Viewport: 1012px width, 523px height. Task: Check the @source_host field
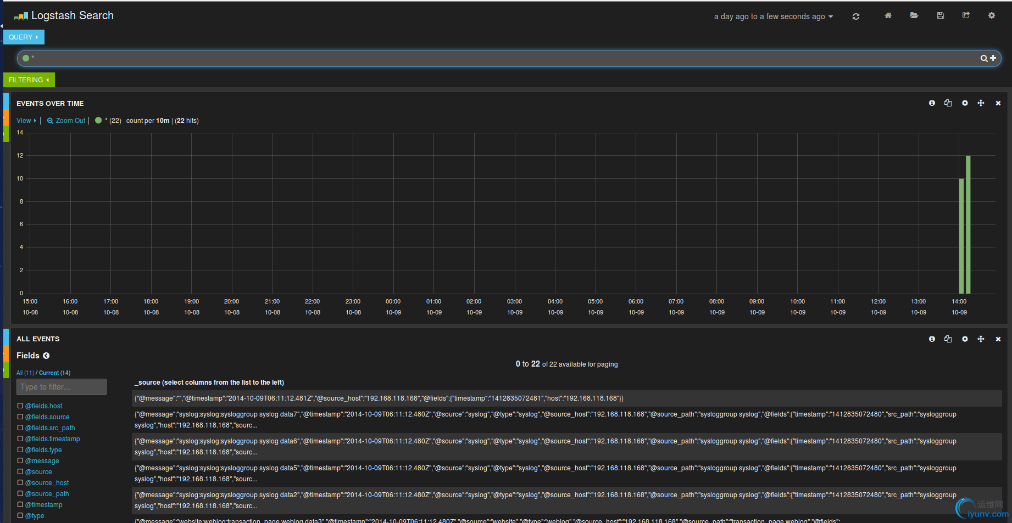click(20, 482)
